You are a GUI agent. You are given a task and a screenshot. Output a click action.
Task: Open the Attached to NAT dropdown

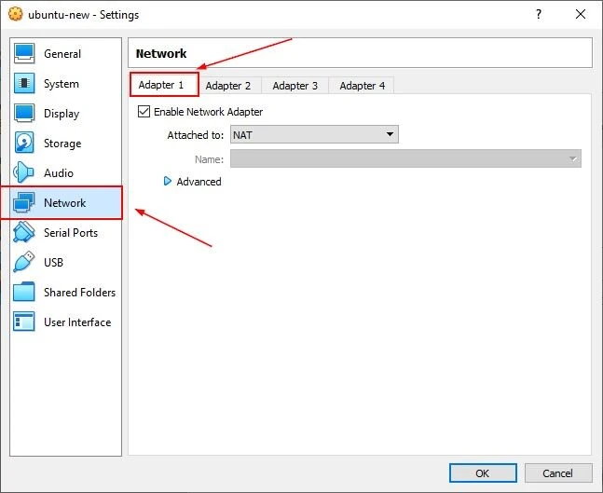(314, 135)
